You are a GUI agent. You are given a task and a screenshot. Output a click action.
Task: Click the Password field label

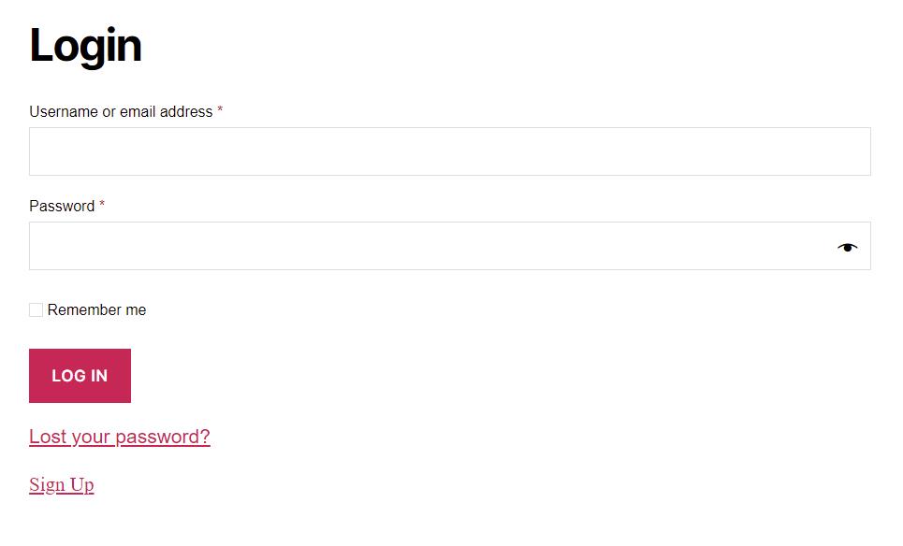tap(62, 206)
